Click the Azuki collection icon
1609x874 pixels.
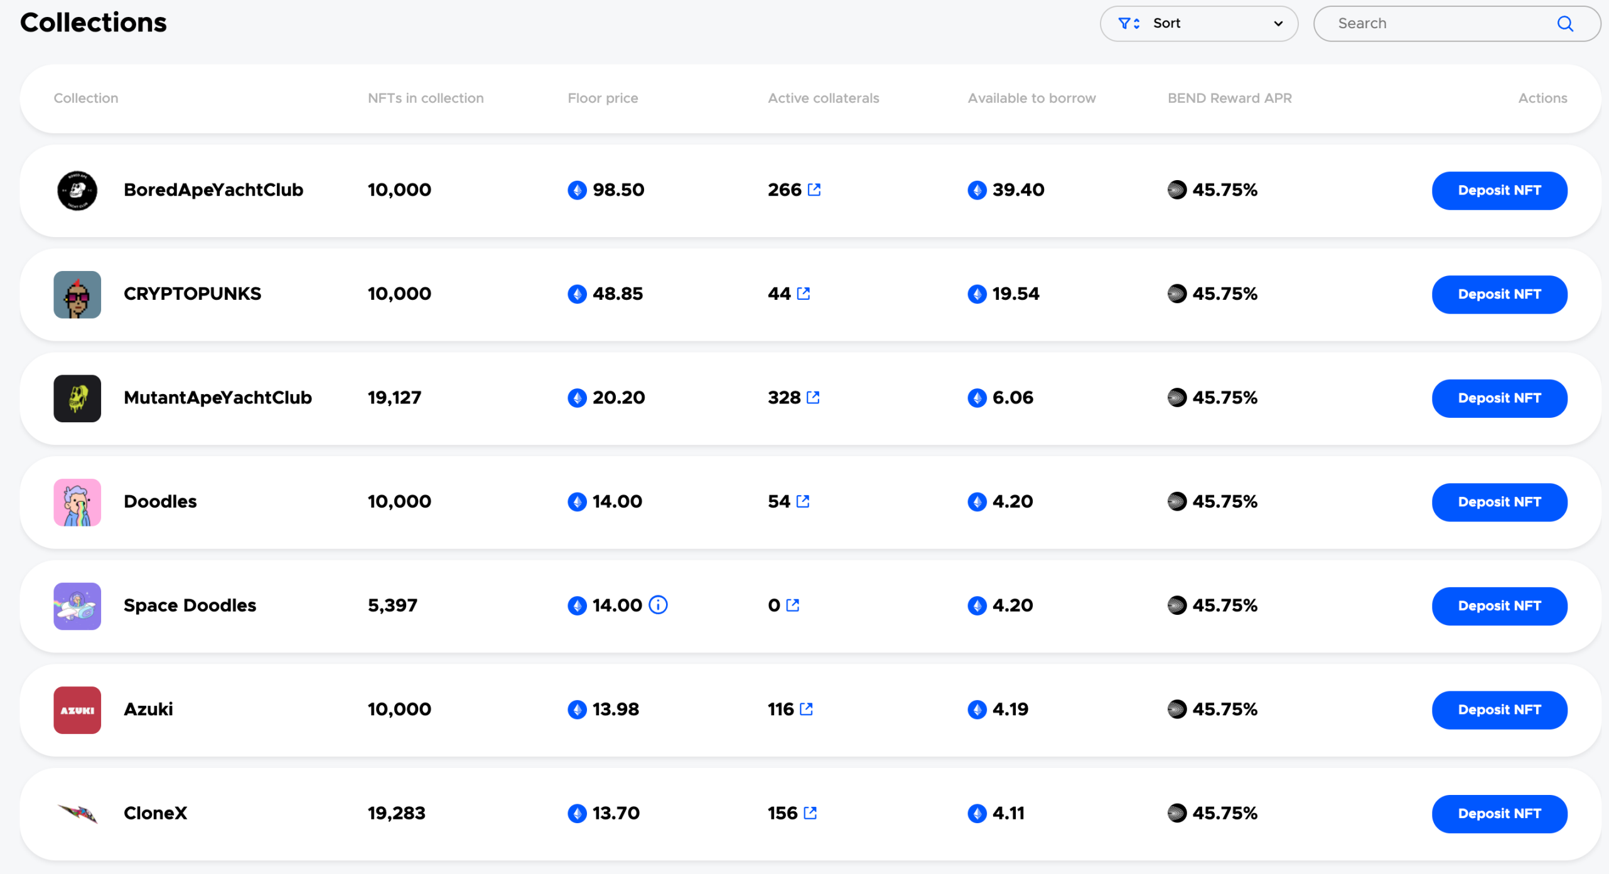[x=78, y=710]
